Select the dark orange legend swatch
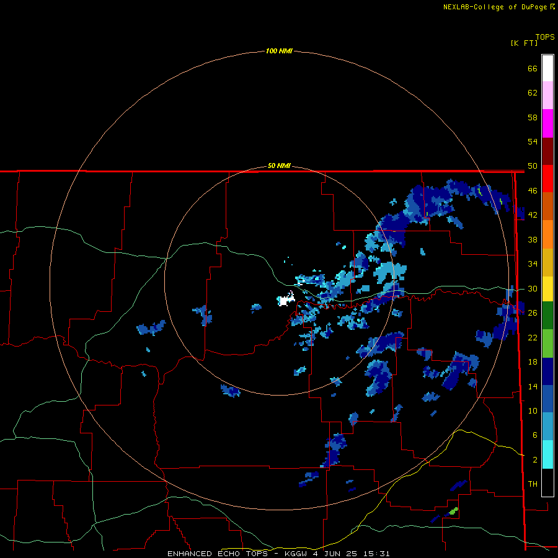The image size is (558, 558). 547,206
